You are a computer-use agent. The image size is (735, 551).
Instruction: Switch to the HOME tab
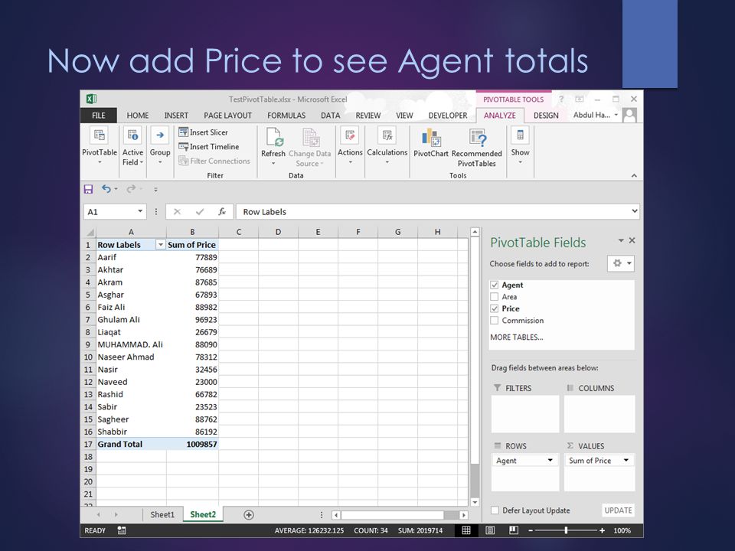pyautogui.click(x=137, y=116)
